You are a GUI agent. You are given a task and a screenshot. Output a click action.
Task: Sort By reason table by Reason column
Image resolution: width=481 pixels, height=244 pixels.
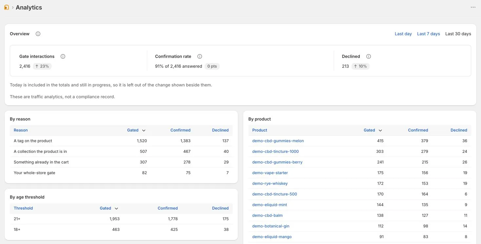[x=21, y=130]
